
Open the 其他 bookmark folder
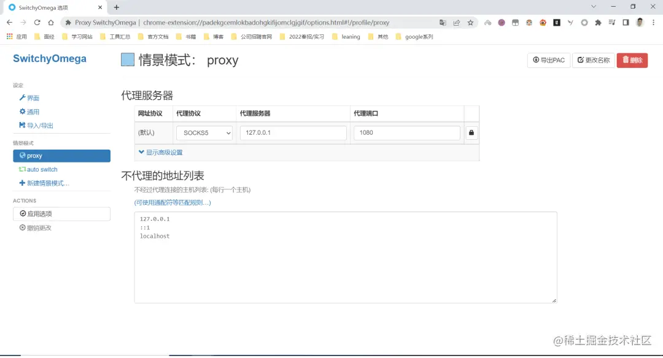tap(378, 37)
